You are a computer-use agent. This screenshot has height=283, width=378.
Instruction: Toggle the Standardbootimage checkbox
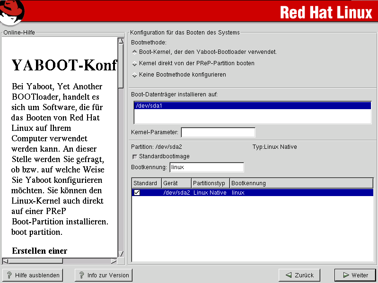pyautogui.click(x=135, y=156)
